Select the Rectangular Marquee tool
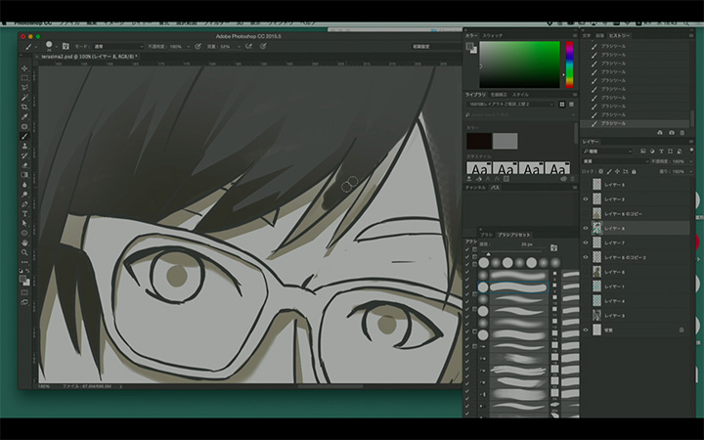Viewport: 704px width, 440px height. pos(24,77)
